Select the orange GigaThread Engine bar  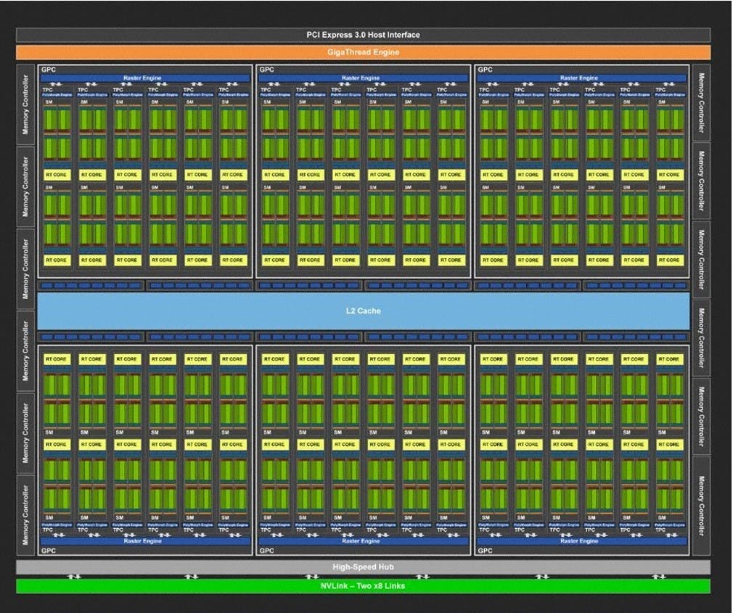click(x=363, y=52)
